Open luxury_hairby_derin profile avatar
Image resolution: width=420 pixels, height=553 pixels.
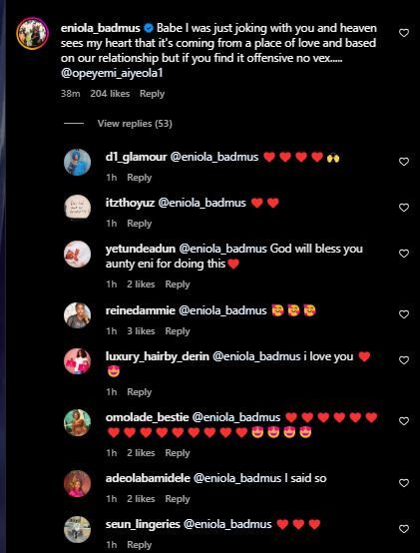pos(77,360)
